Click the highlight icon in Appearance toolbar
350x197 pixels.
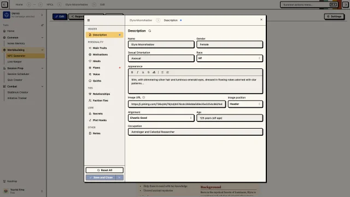(x=154, y=72)
